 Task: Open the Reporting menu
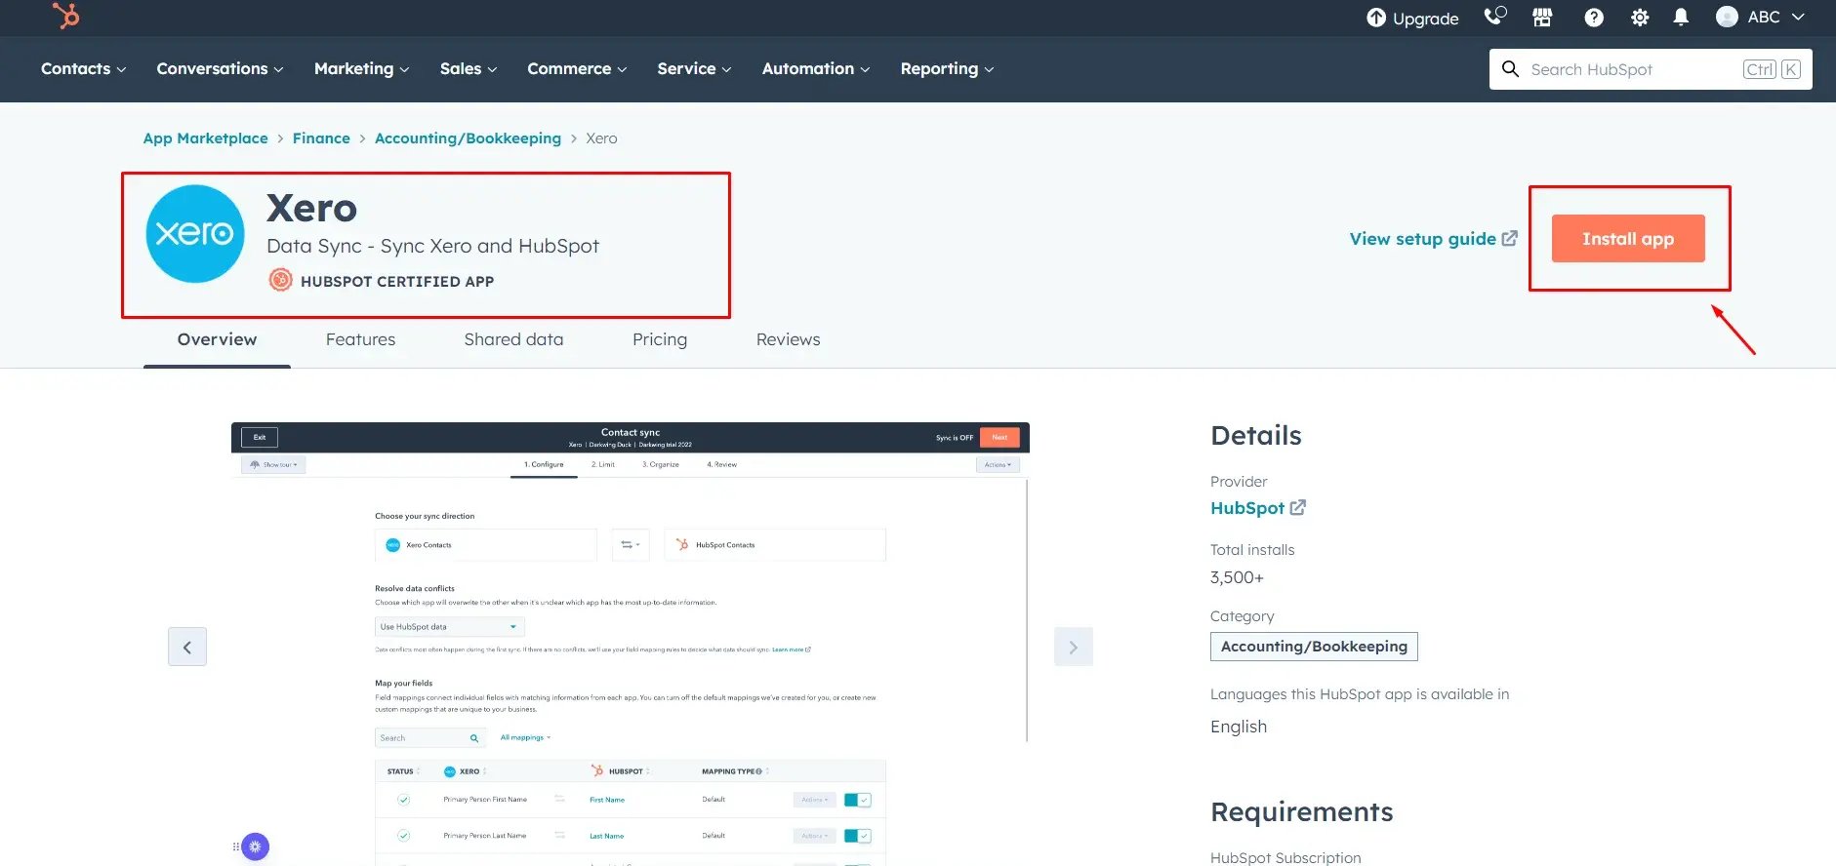pos(947,68)
